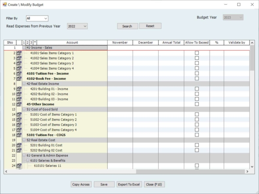Click the level 3 outline button in header
This screenshot has height=194, width=259.
coord(31,42)
